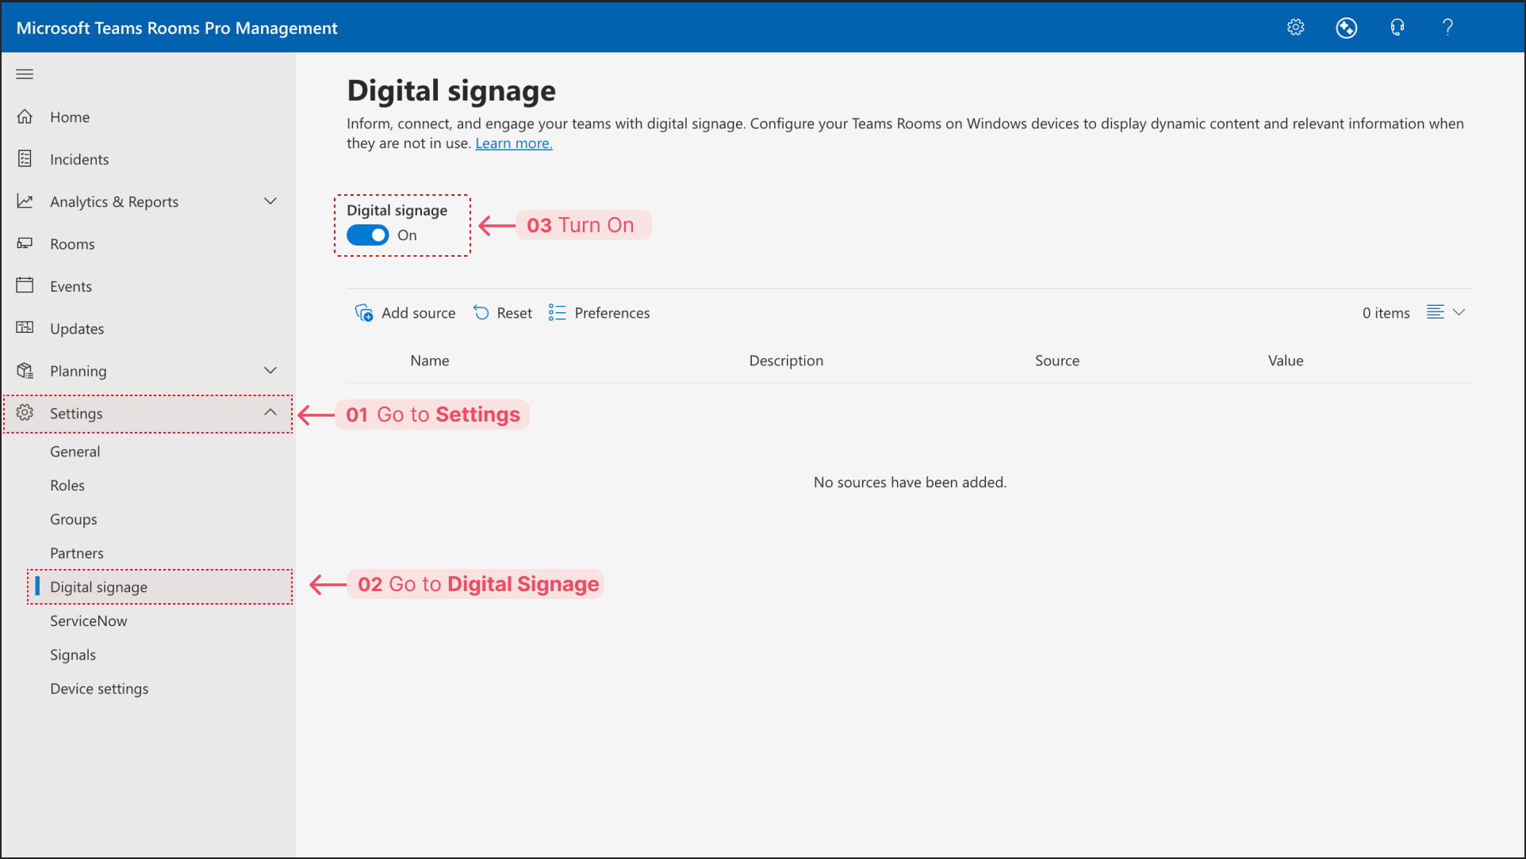
Task: Click the Home house icon
Action: [x=25, y=116]
